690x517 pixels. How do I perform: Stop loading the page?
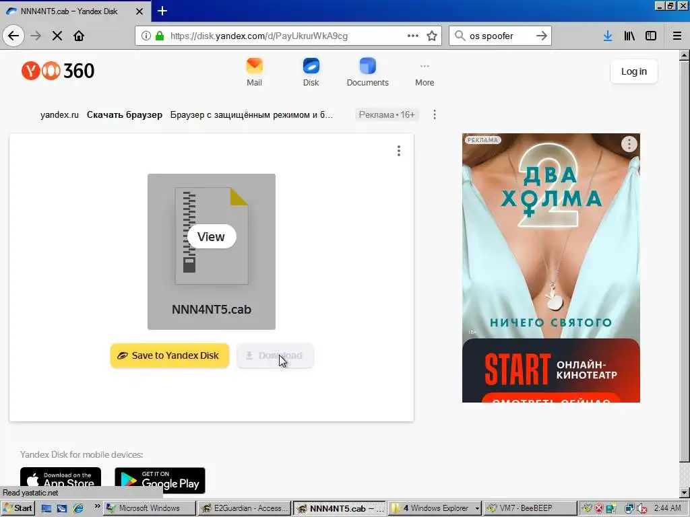click(57, 36)
